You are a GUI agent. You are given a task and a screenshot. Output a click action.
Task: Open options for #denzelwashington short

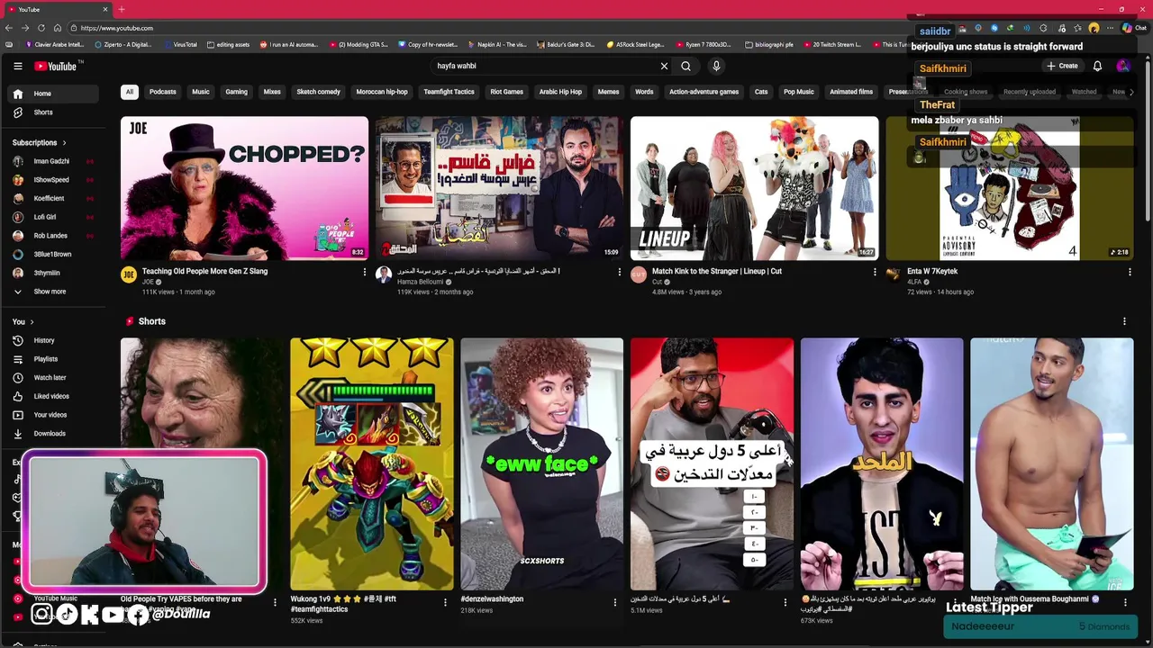point(615,602)
